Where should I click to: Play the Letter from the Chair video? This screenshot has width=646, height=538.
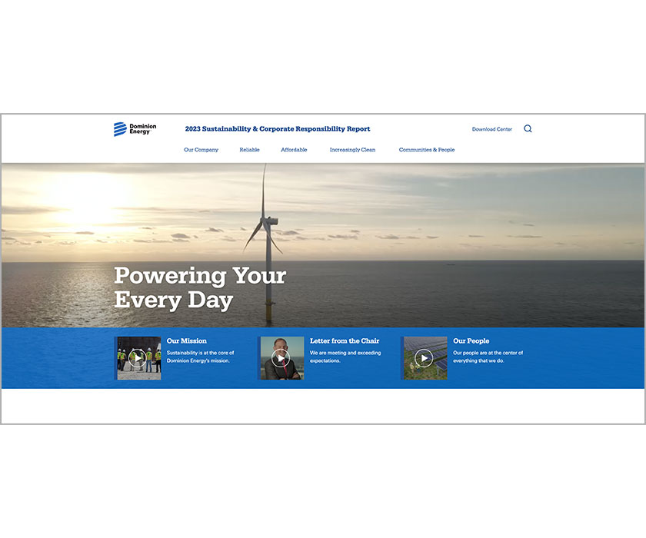tap(281, 358)
